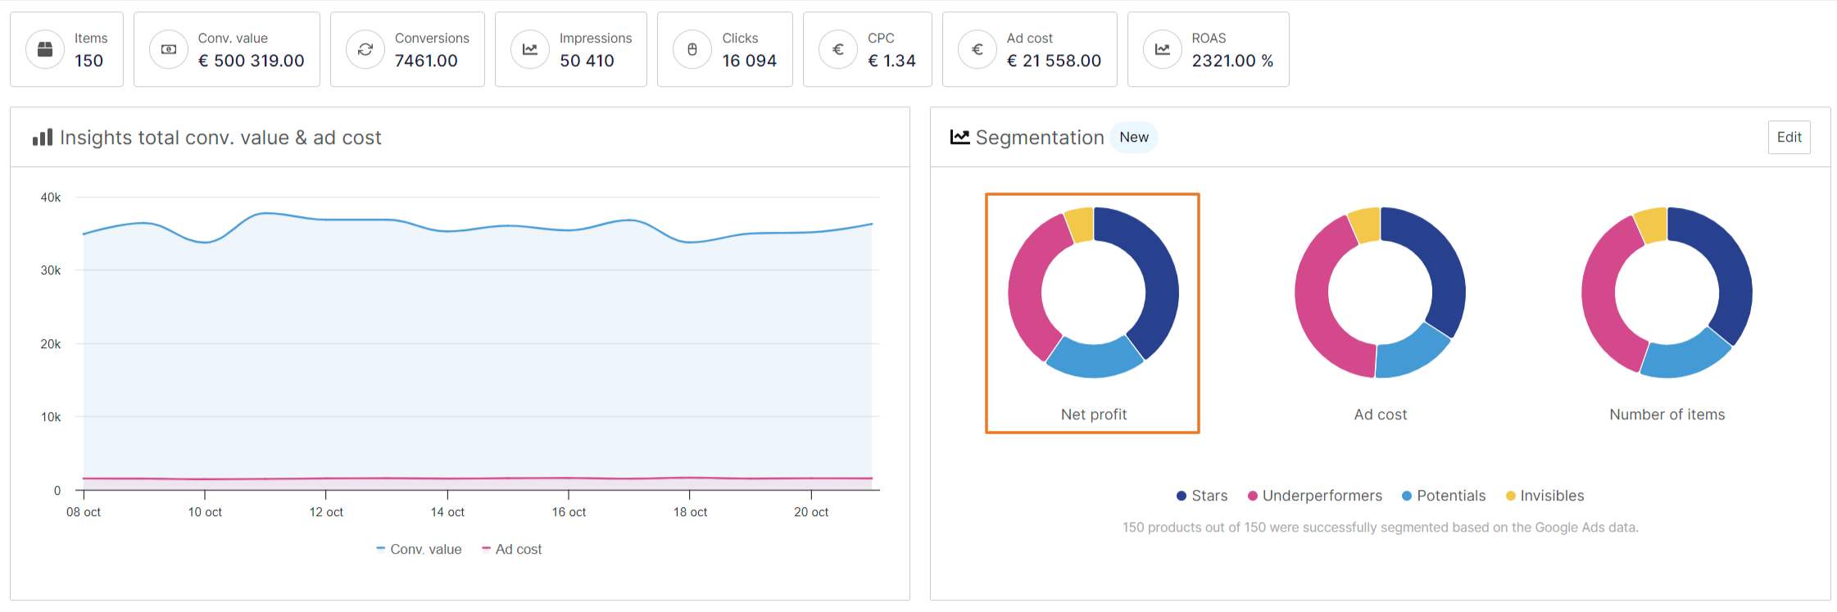Toggle Stars segment in legend
Screen dimensions: 1837x612
tap(1202, 496)
